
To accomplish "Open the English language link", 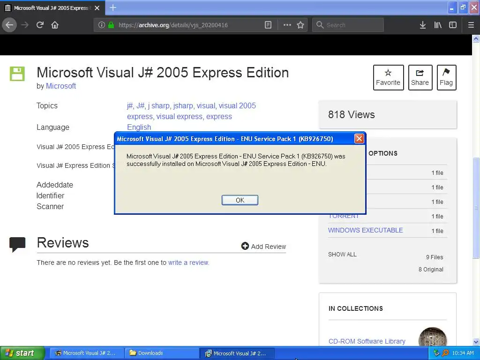I will pos(139,127).
